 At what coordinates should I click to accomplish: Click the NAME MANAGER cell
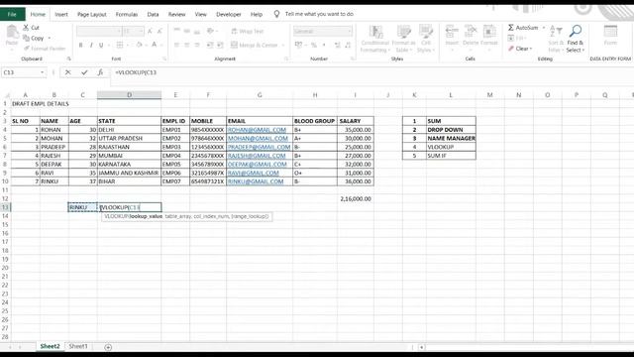(x=451, y=139)
